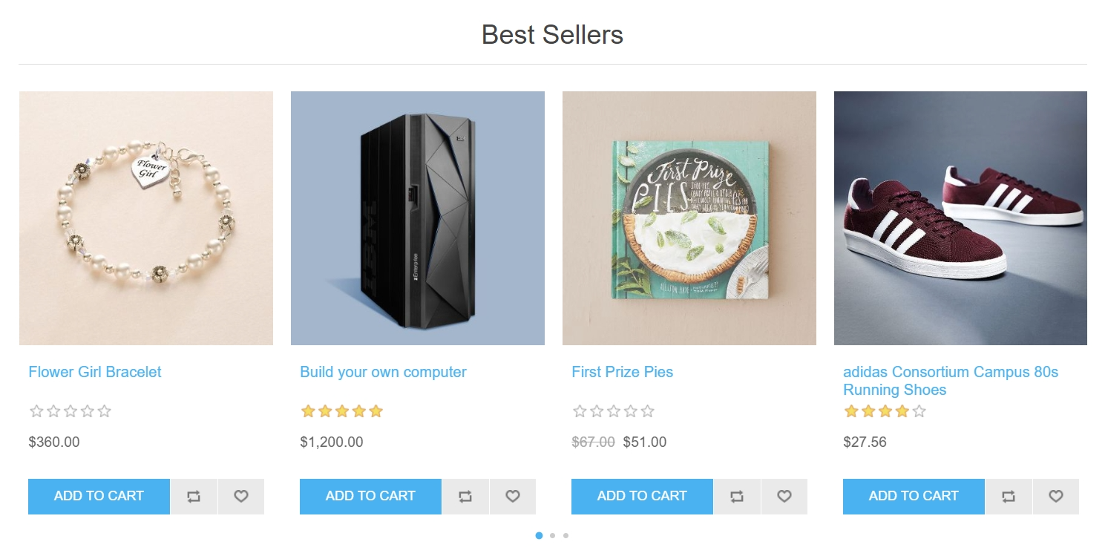This screenshot has height=559, width=1108.
Task: Open the IBM computer product image
Action: (x=418, y=218)
